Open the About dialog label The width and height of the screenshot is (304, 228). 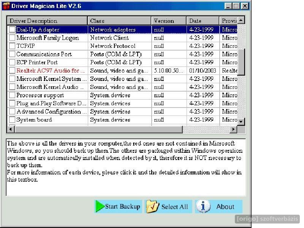tap(225, 207)
